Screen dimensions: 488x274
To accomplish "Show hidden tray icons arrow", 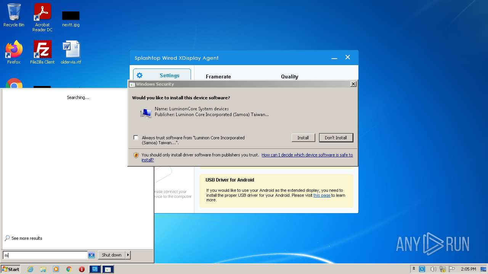I will click(414, 269).
